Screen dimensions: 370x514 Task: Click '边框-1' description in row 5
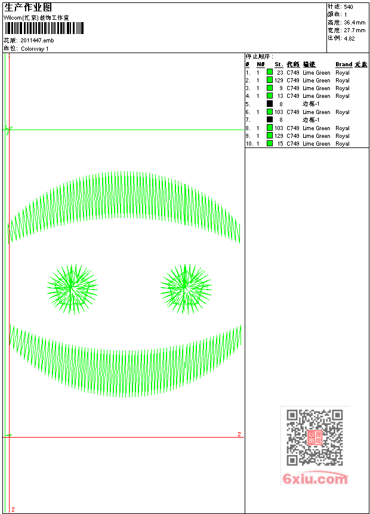pyautogui.click(x=311, y=104)
